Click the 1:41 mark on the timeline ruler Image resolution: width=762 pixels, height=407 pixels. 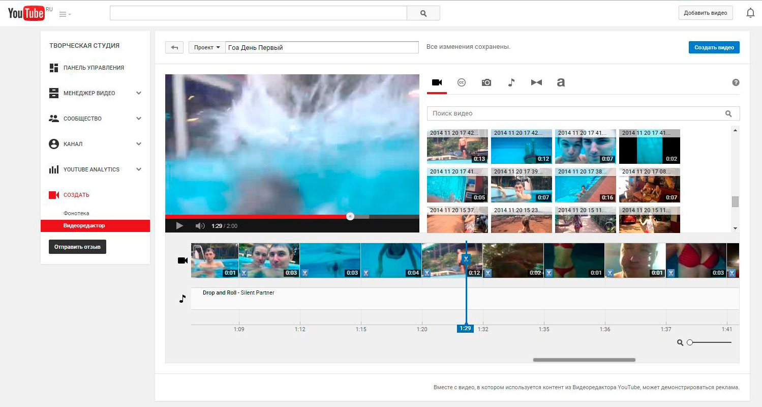click(727, 329)
